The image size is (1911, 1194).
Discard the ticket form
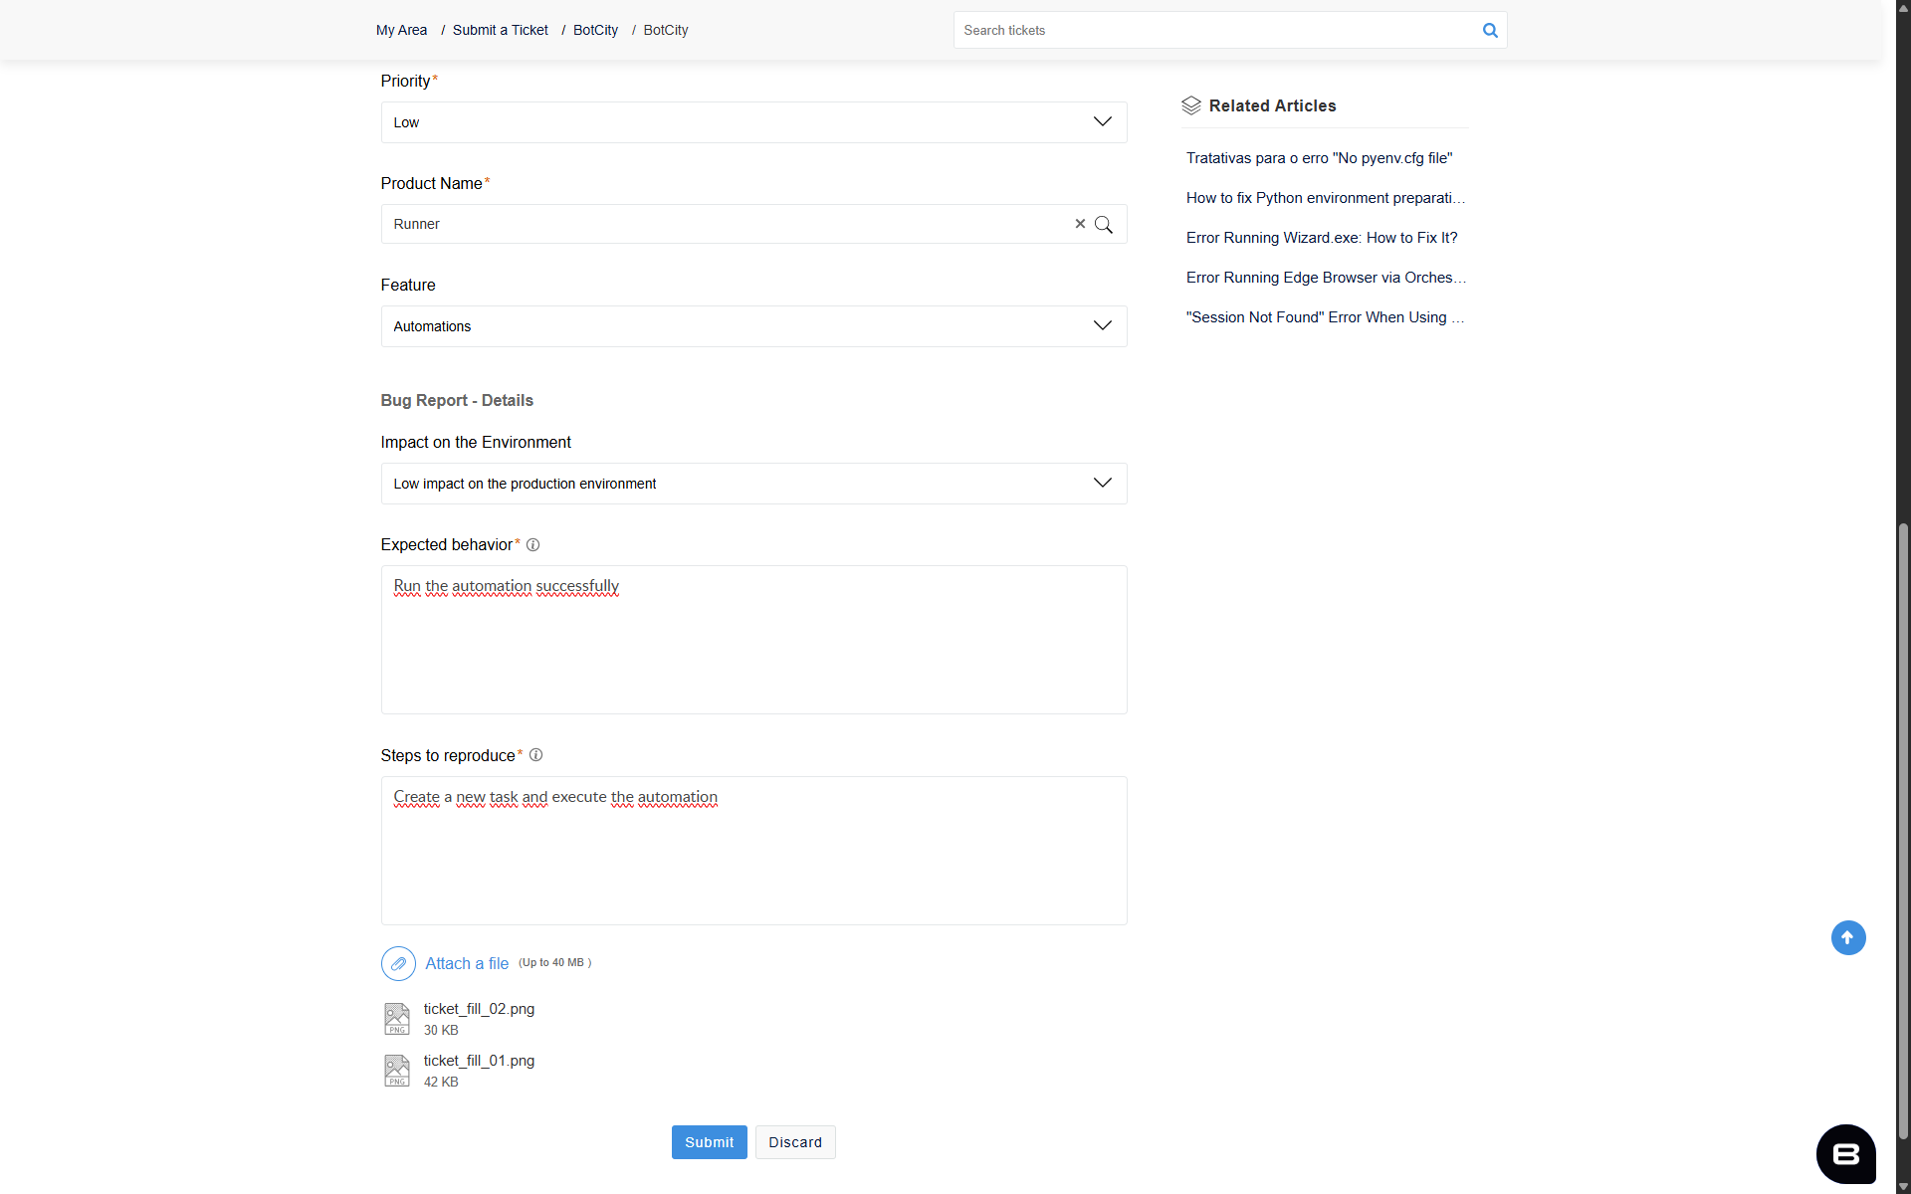[795, 1142]
